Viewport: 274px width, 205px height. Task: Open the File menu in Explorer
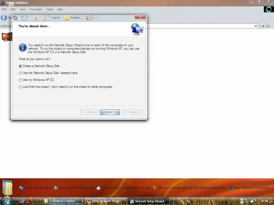(4, 9)
